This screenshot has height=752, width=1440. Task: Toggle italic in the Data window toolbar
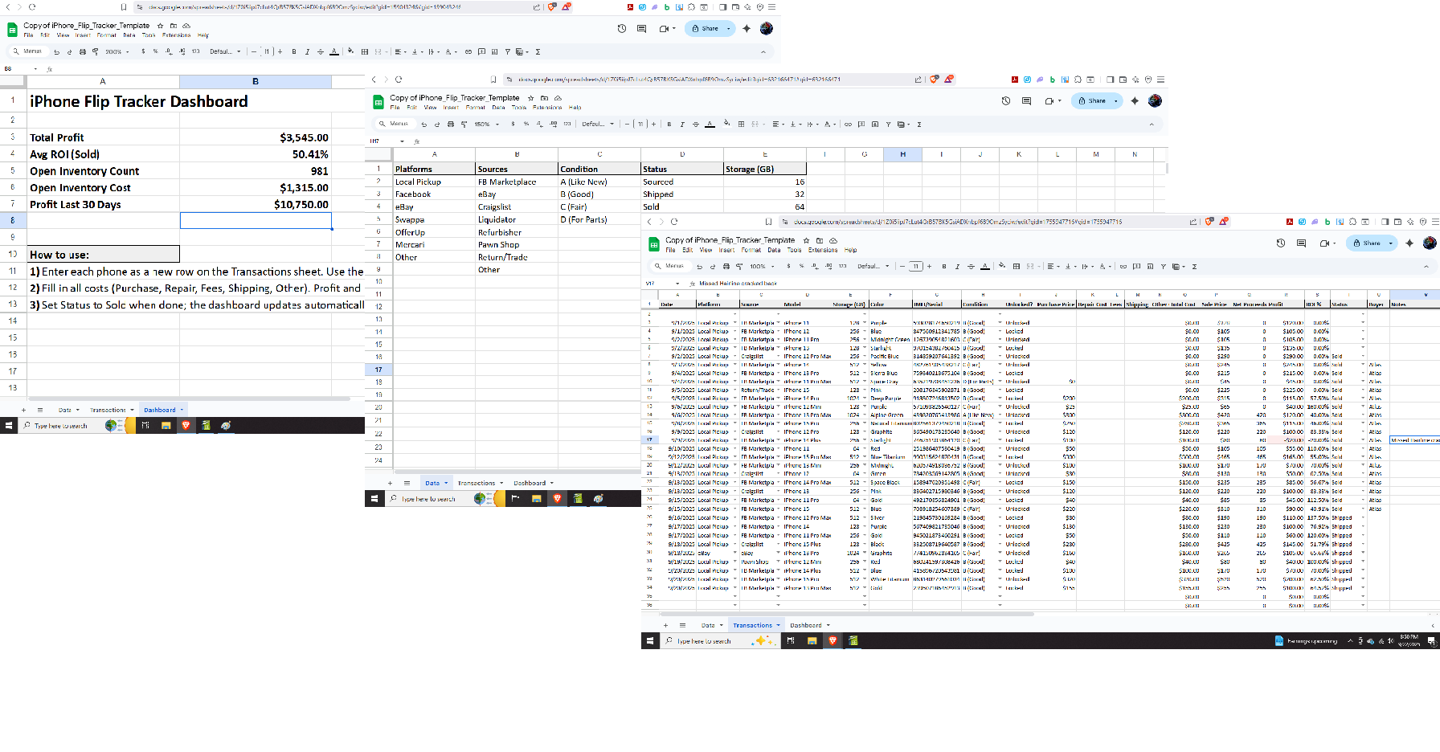tap(682, 125)
